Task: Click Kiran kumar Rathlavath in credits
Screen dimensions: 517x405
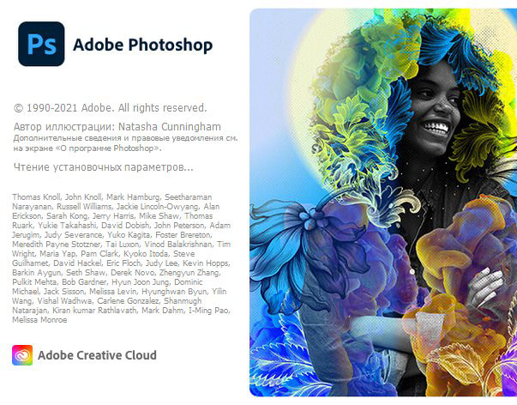Action: pos(94,311)
